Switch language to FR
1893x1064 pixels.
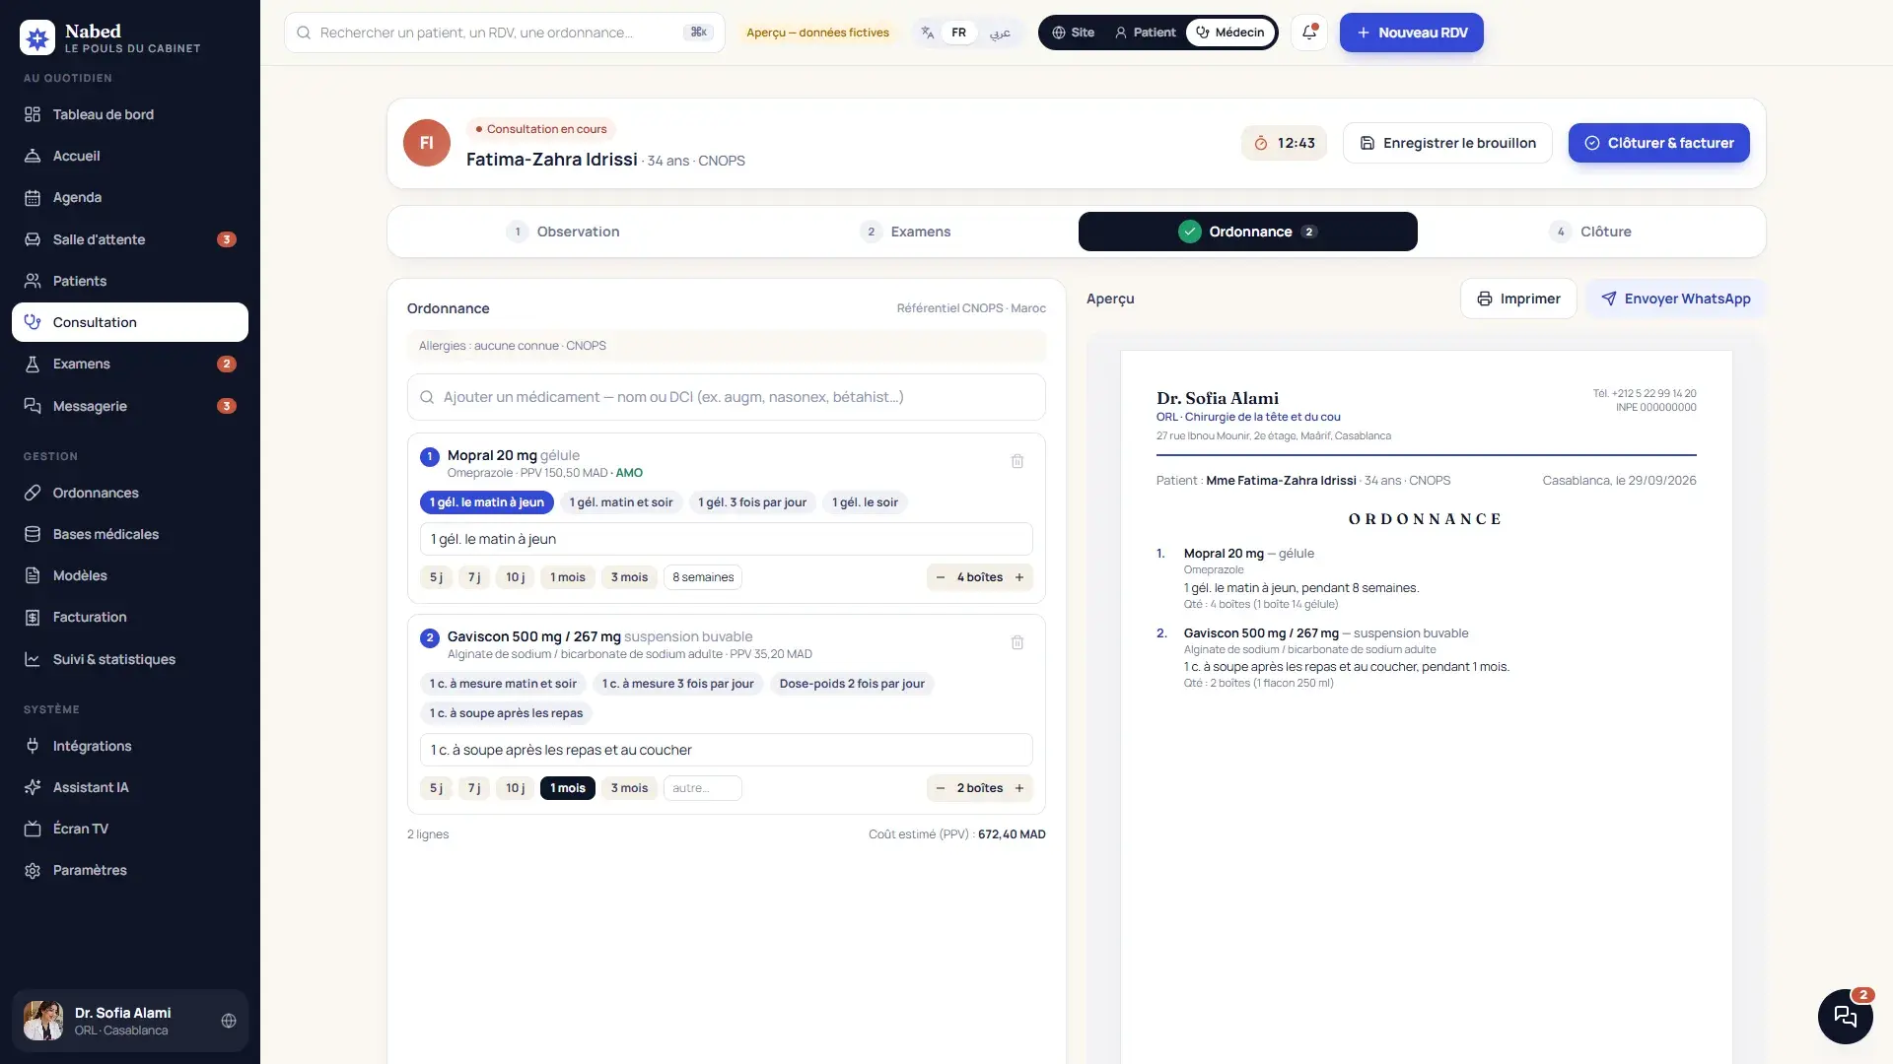pos(958,33)
